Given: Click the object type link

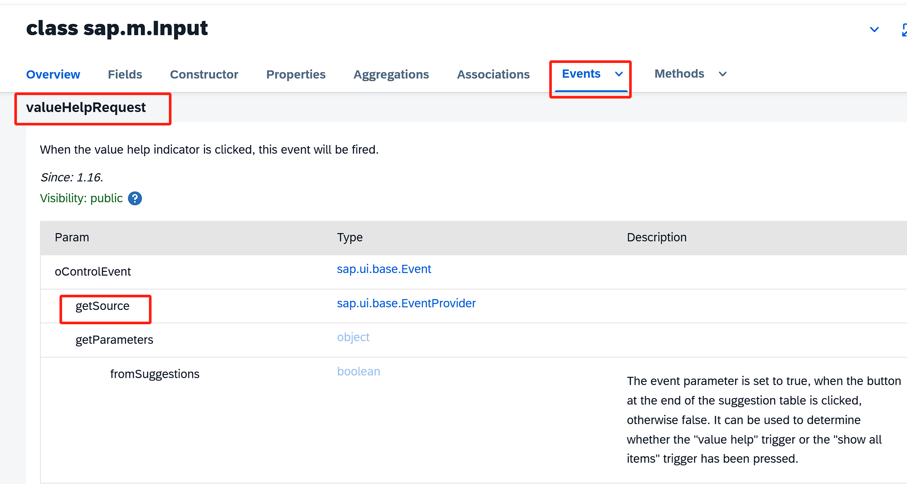Looking at the screenshot, I should pyautogui.click(x=353, y=337).
